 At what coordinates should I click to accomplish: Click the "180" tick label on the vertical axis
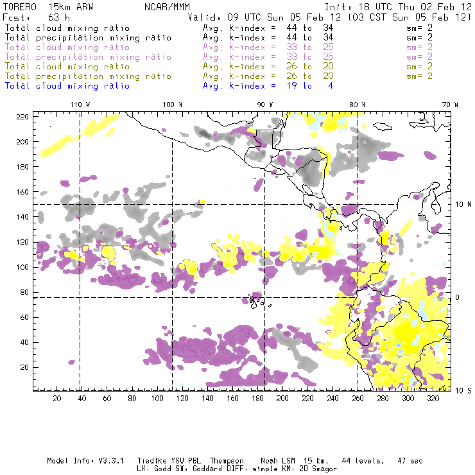[22, 167]
